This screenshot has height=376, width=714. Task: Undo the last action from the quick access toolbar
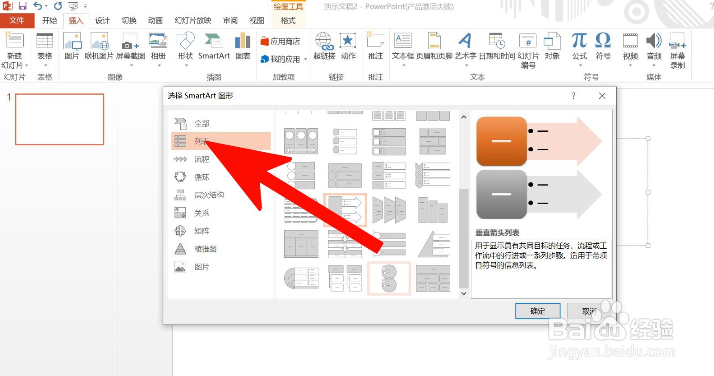coord(37,6)
